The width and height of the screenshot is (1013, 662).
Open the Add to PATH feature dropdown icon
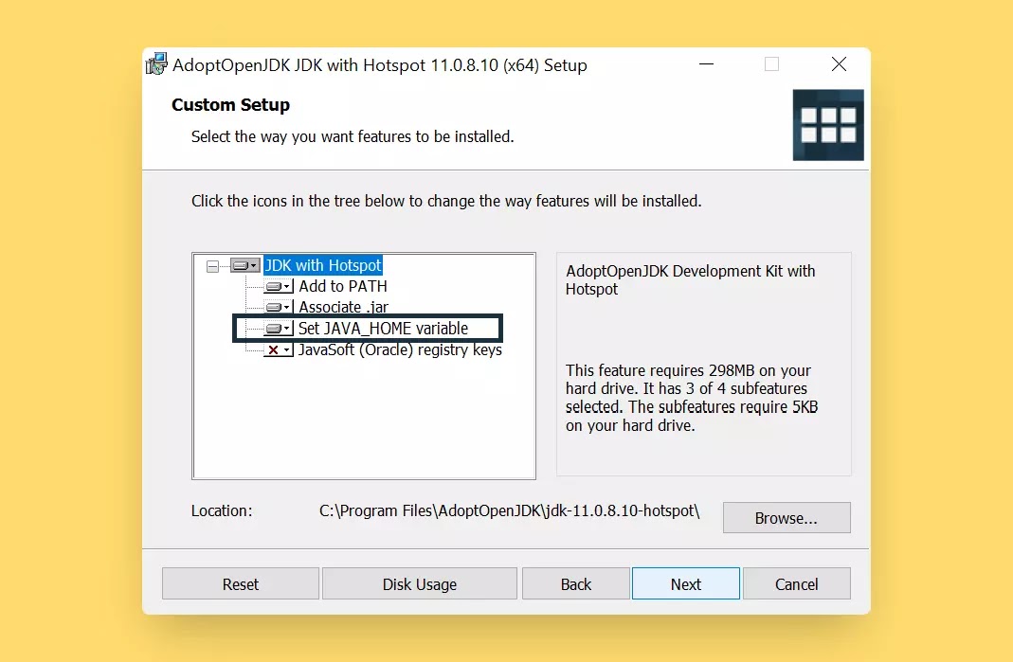[279, 286]
